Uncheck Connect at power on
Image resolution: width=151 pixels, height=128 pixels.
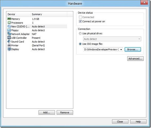tap(80, 21)
